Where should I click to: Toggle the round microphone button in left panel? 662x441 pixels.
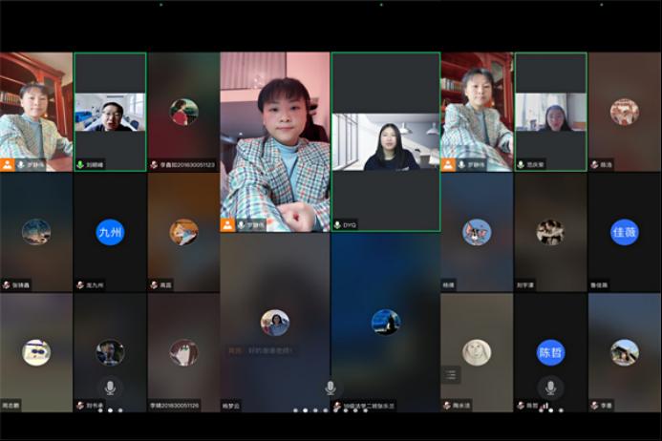(110, 388)
